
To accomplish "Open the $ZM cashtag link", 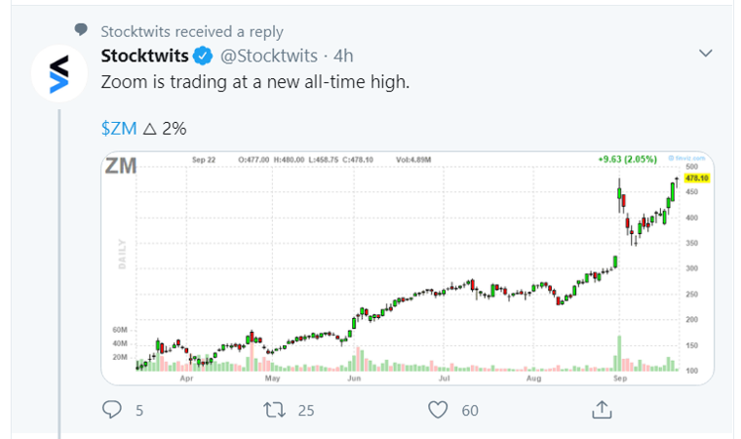I will [118, 128].
